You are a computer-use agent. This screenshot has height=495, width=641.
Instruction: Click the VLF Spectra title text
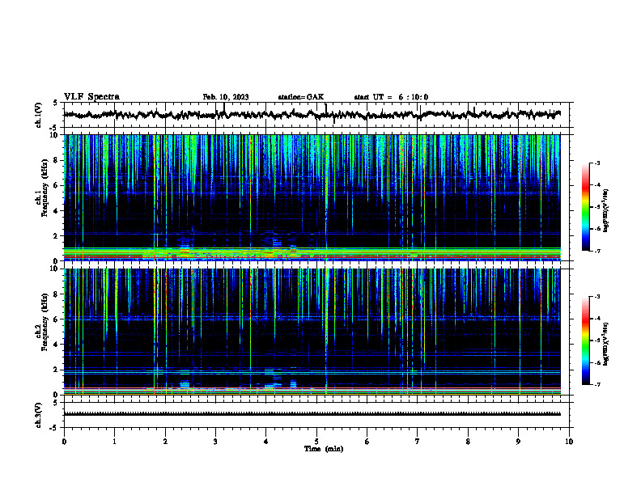[91, 97]
